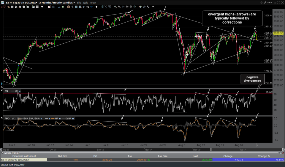Click the green circular indicator icon
The height and width of the screenshot is (167, 285).
point(63,7)
